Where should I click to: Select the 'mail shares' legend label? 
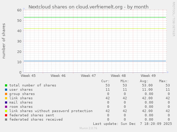pos(21,102)
